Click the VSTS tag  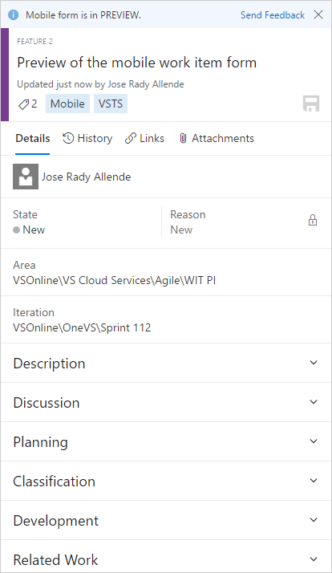coord(111,104)
